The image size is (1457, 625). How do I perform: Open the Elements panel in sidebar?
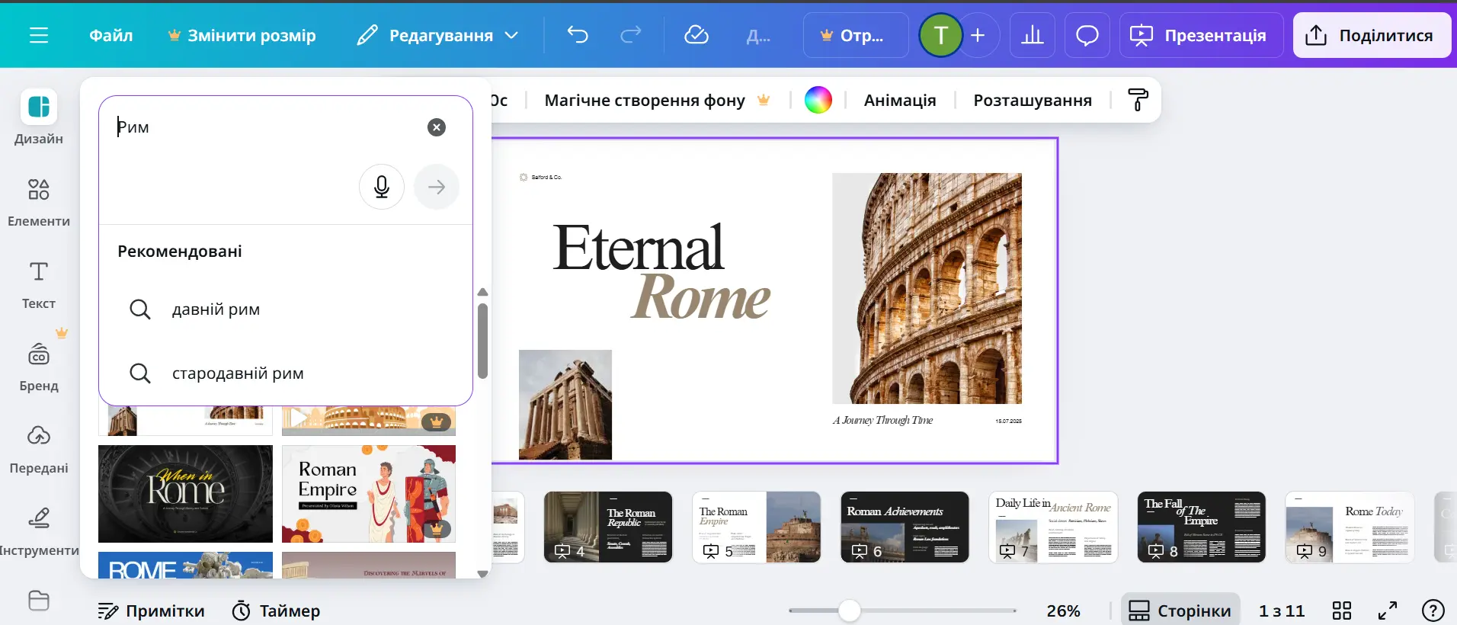39,201
